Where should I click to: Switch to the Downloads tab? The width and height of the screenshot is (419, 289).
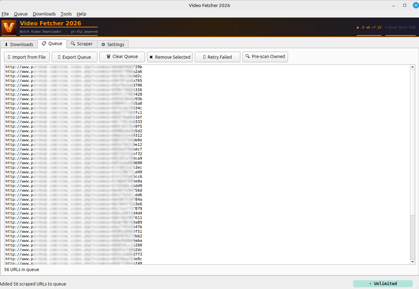(19, 44)
